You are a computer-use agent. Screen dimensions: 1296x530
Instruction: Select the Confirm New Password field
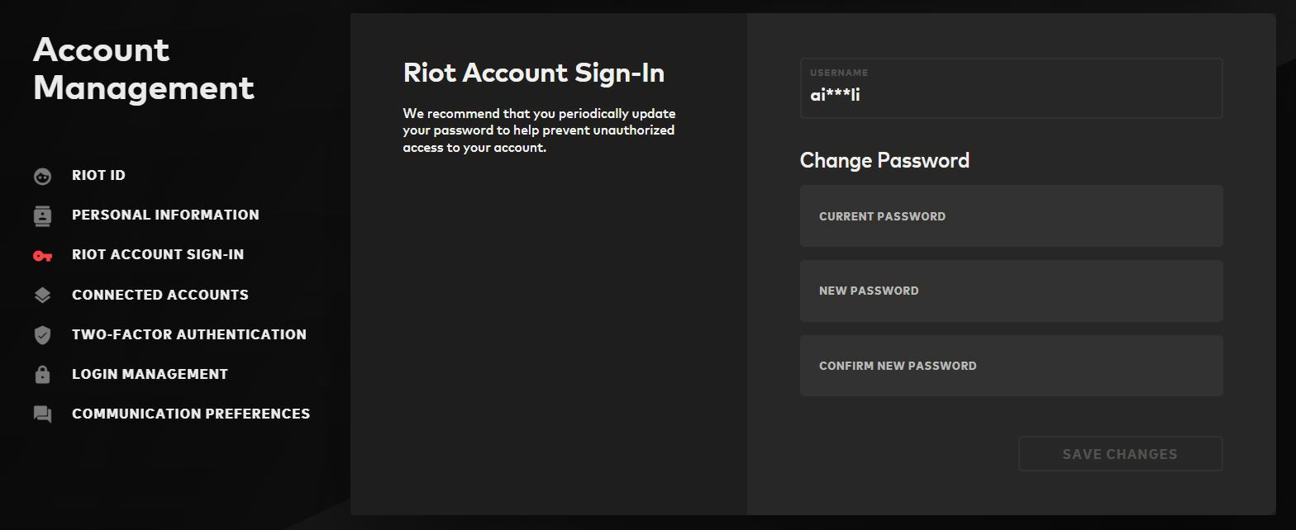click(x=1011, y=366)
